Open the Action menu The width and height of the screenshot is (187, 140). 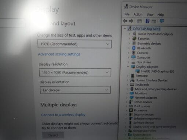tap(138, 14)
